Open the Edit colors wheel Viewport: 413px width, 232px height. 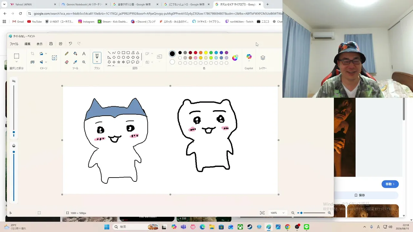(235, 58)
